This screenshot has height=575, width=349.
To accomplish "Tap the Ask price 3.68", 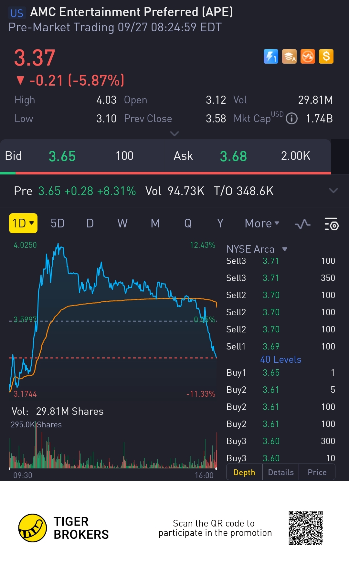I will pos(233,156).
